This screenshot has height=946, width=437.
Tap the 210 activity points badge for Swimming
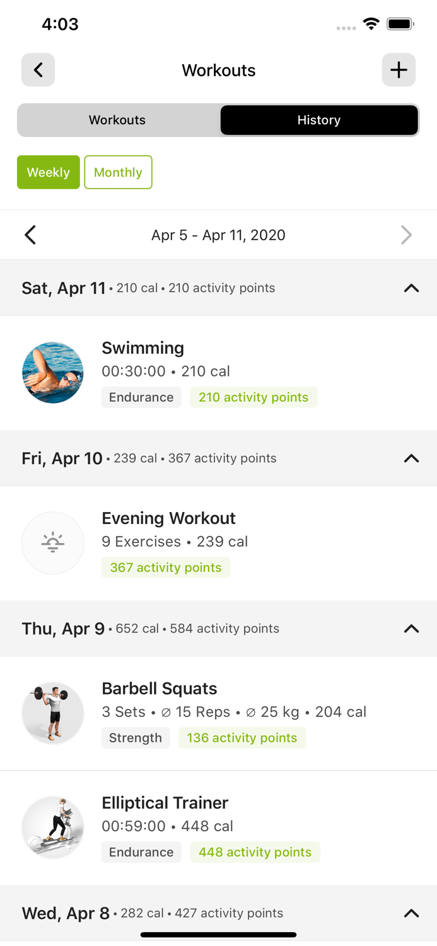(x=253, y=397)
